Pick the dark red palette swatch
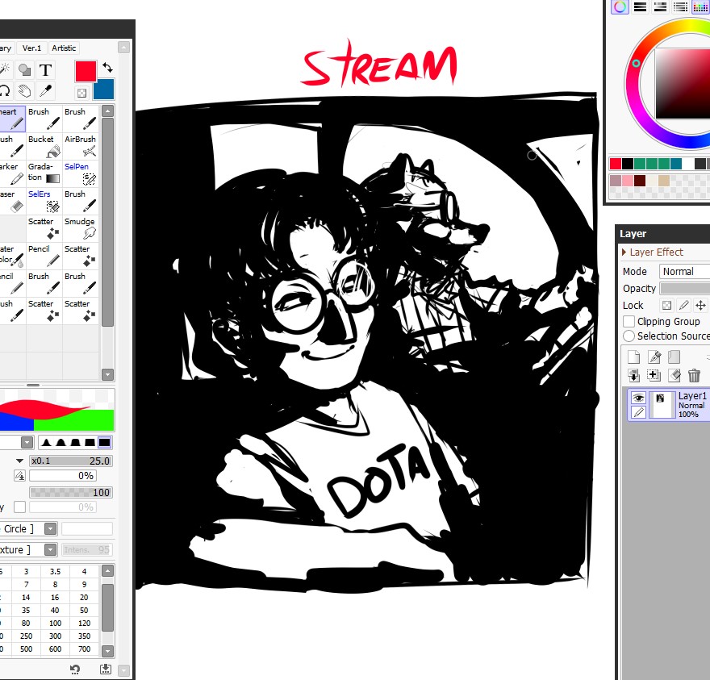710x680 pixels. tap(639, 181)
